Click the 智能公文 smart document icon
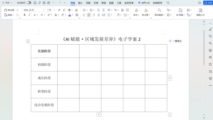The height and width of the screenshot is (120, 213). pos(200,12)
